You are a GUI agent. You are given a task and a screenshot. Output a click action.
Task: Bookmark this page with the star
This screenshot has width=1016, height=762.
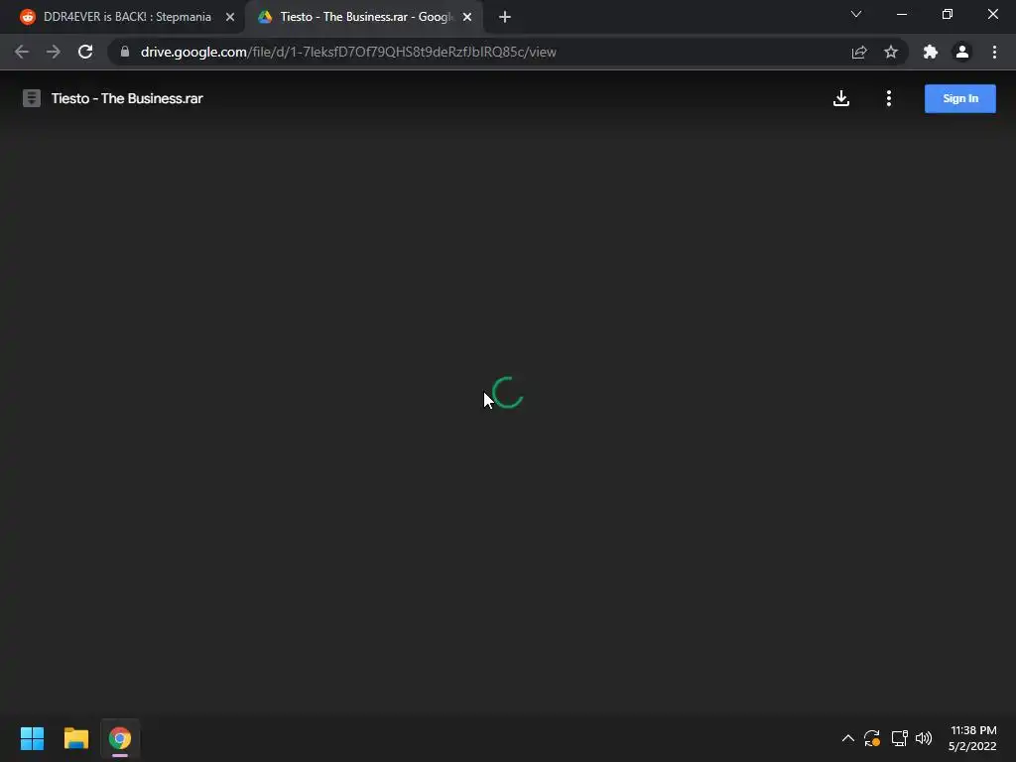point(891,52)
